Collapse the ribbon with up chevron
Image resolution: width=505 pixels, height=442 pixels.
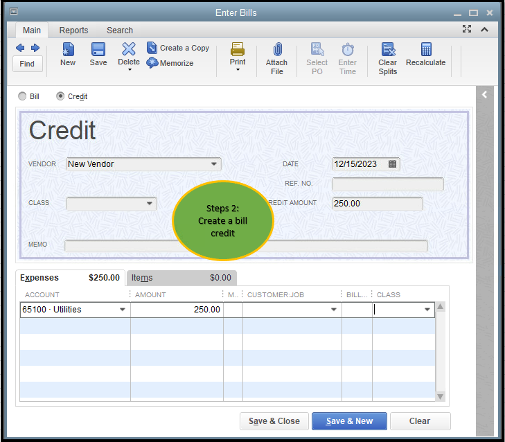click(x=484, y=30)
